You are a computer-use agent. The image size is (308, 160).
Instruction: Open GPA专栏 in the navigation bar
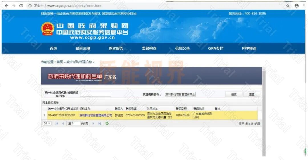(x=216, y=48)
